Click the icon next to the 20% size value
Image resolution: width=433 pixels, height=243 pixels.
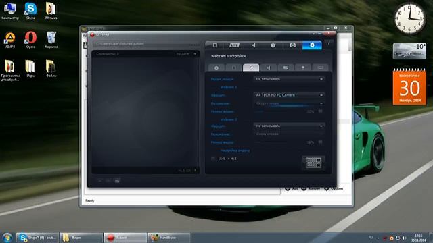320,111
